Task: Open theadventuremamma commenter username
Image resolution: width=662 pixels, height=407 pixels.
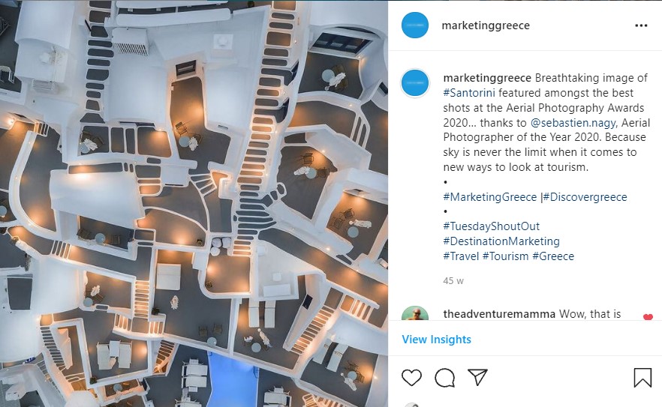Action: tap(499, 314)
